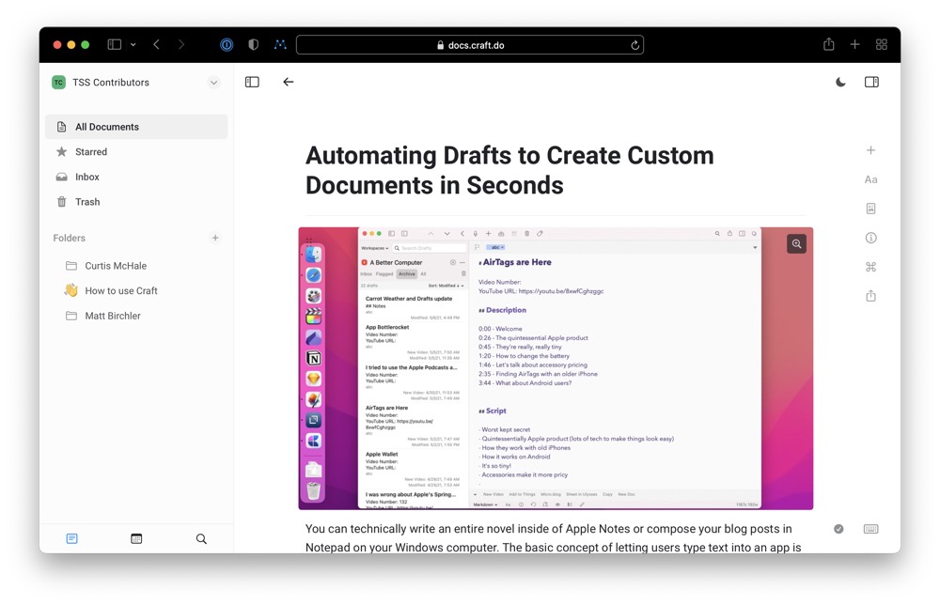940x605 pixels.
Task: Enlarge the image with the magnifier button
Action: [797, 244]
